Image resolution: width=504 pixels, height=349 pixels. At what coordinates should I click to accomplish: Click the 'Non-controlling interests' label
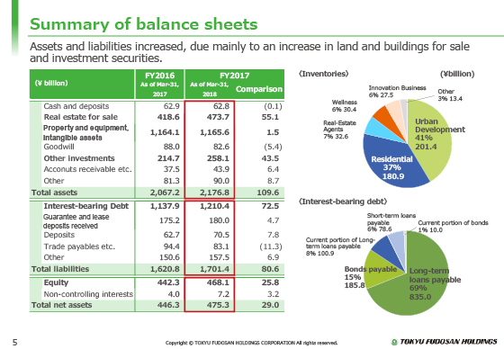tap(88, 294)
